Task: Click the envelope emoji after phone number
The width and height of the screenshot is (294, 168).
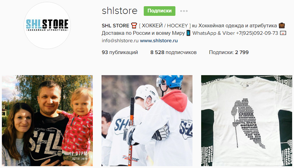Action: (283, 33)
